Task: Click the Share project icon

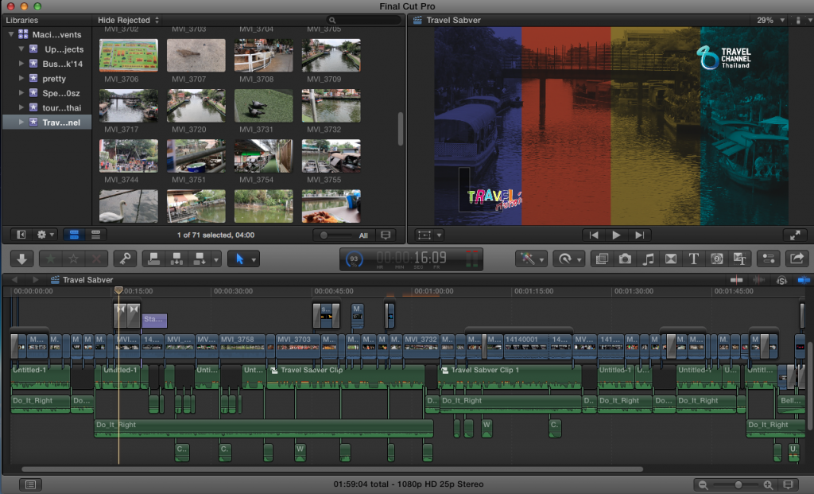Action: (796, 259)
